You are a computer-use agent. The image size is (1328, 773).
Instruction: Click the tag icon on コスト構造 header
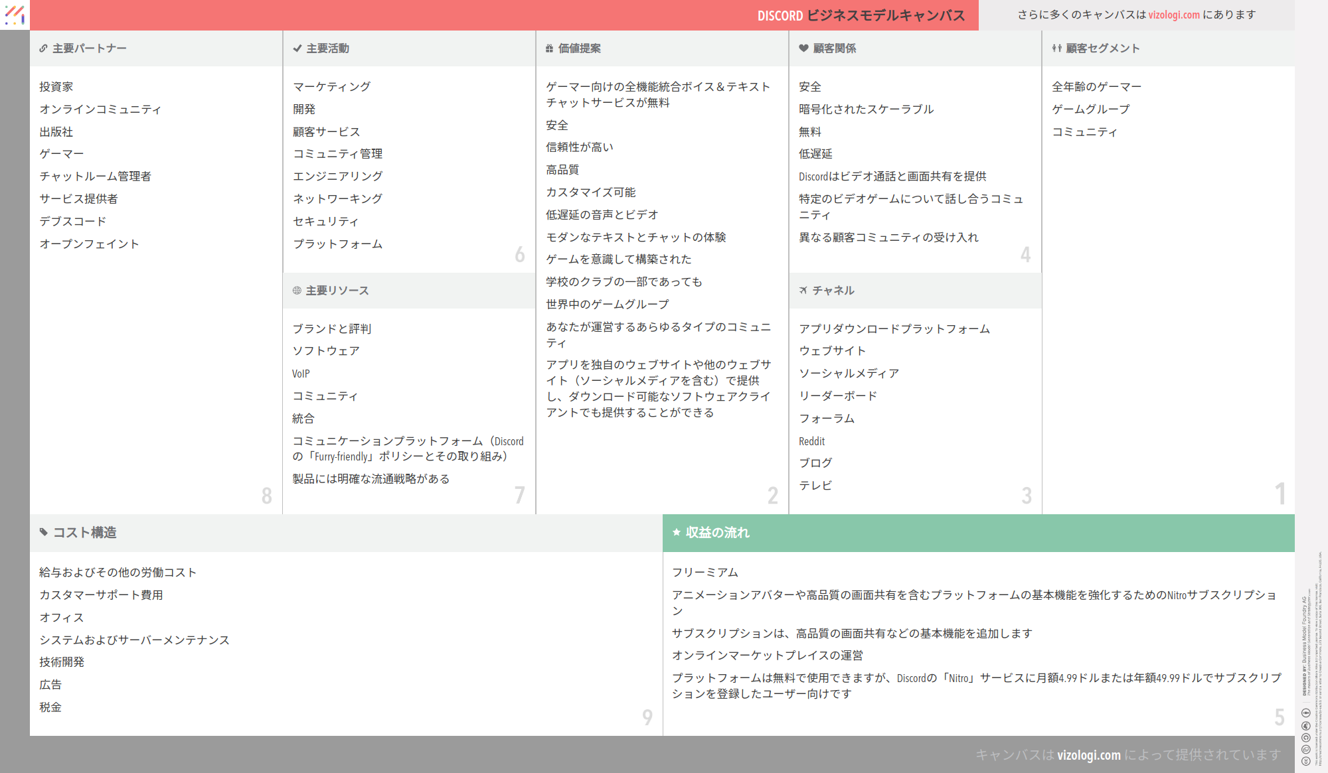click(42, 531)
